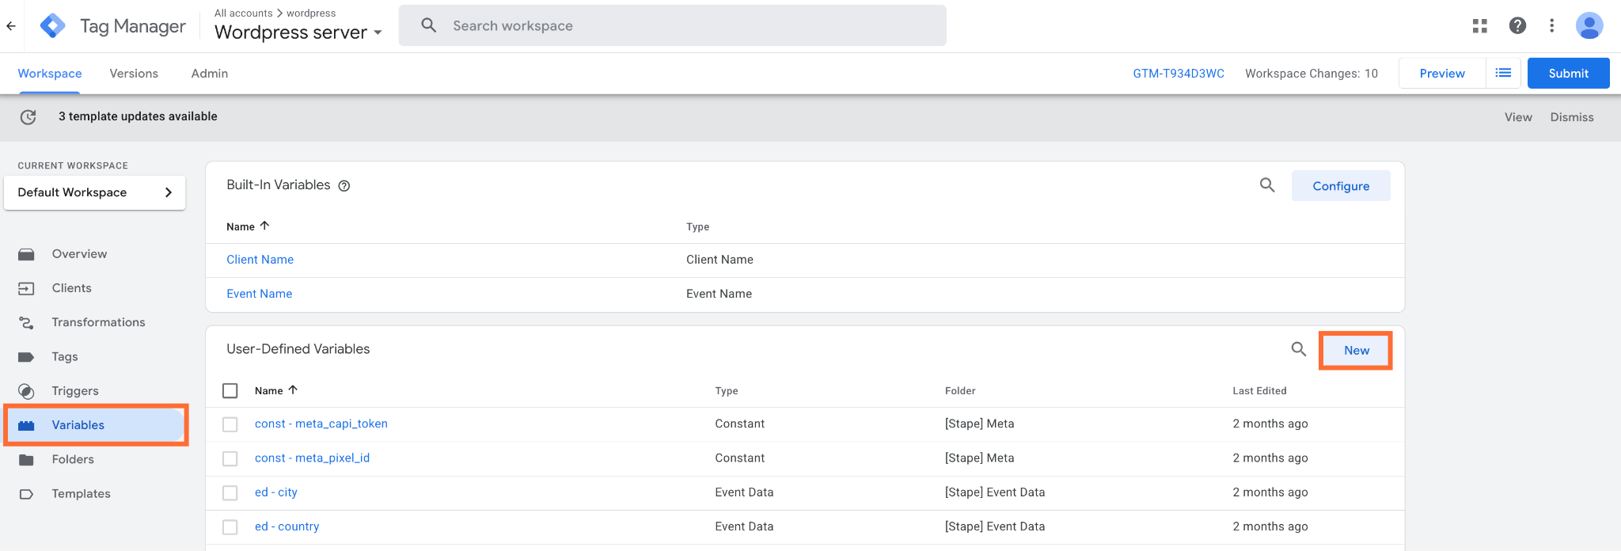Open Transformations in the sidebar

[x=99, y=322]
